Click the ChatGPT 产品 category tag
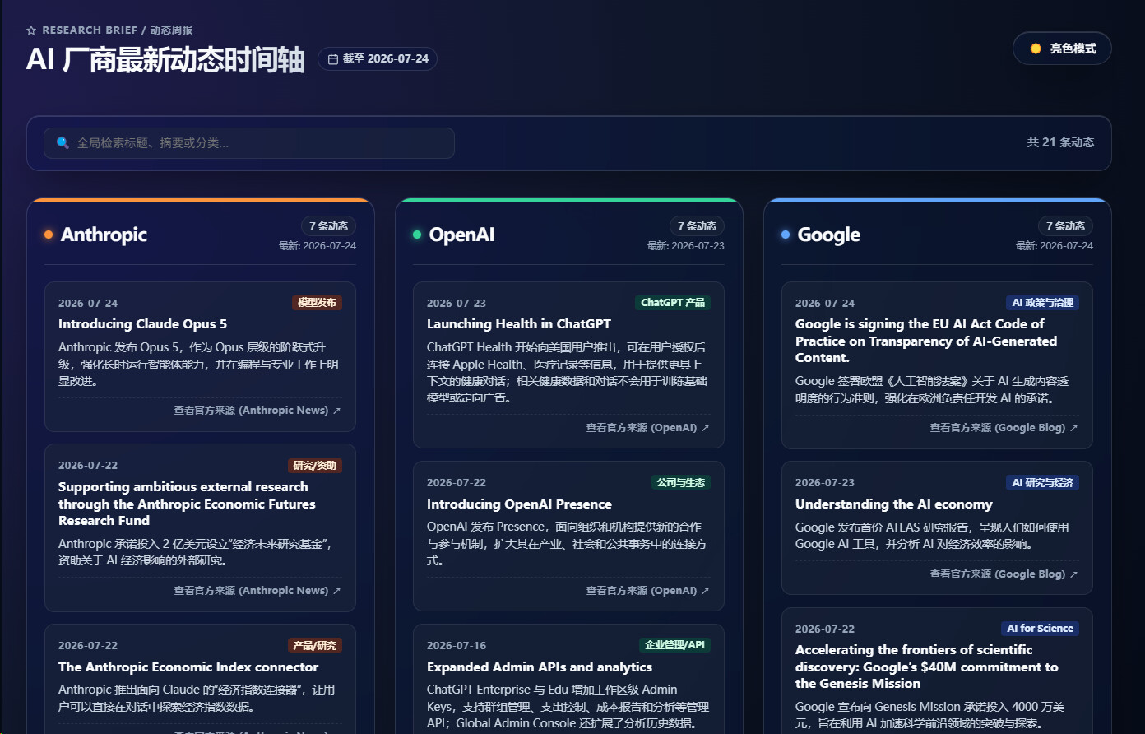 673,303
